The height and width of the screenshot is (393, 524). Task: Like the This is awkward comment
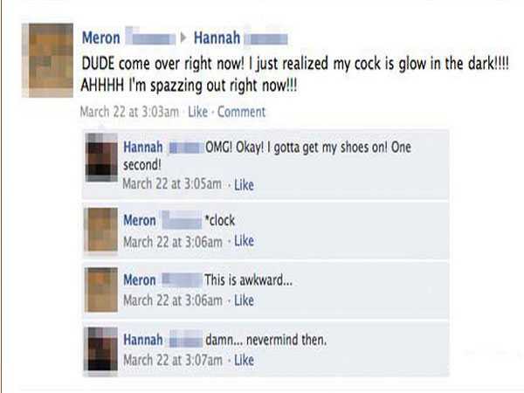244,300
